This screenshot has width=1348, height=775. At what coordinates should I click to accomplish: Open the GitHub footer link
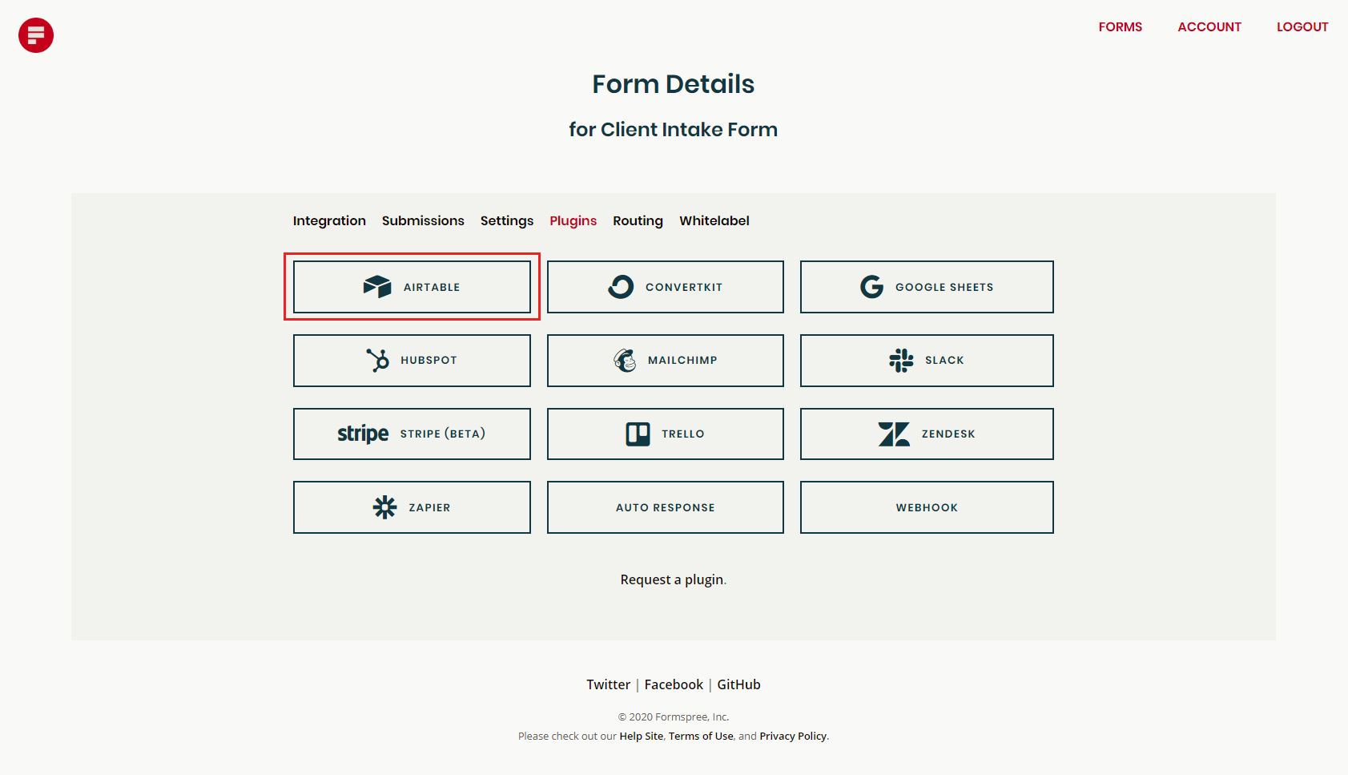coord(738,684)
